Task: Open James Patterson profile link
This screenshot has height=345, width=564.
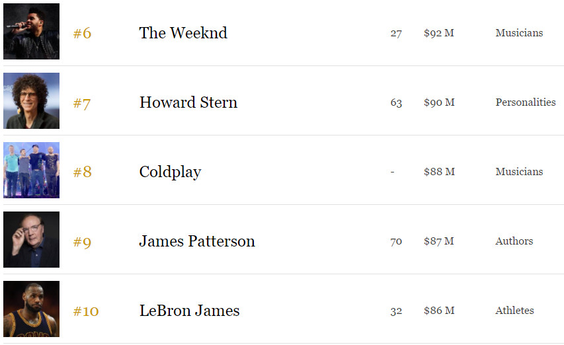Action: tap(197, 241)
